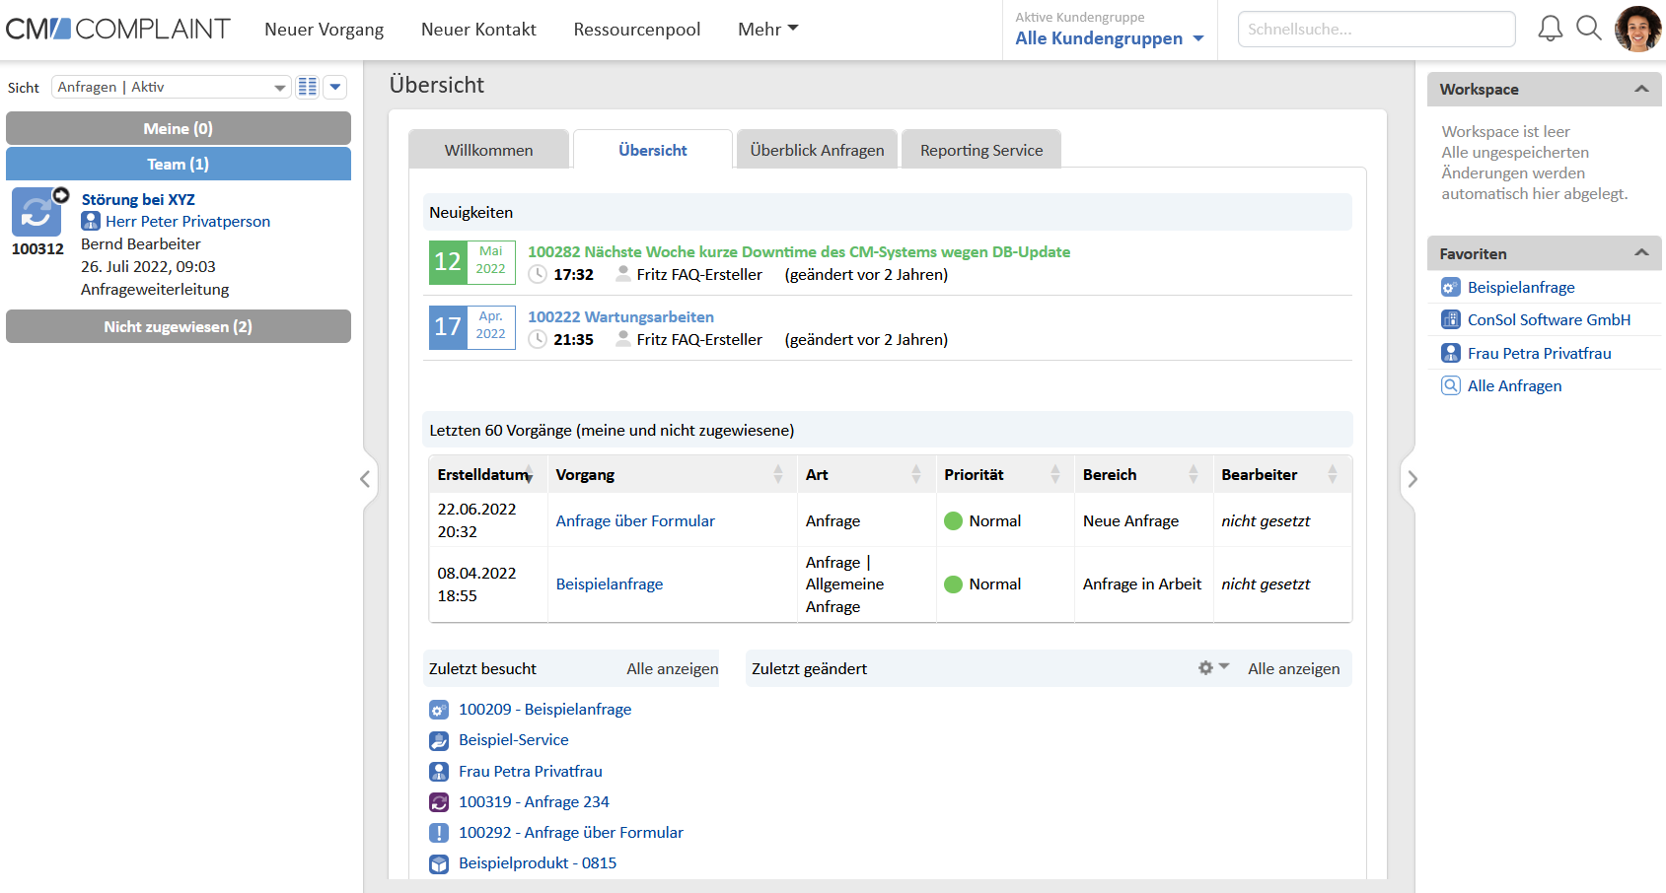
Task: Click the exclamation icon beside 100292
Action: 439,833
